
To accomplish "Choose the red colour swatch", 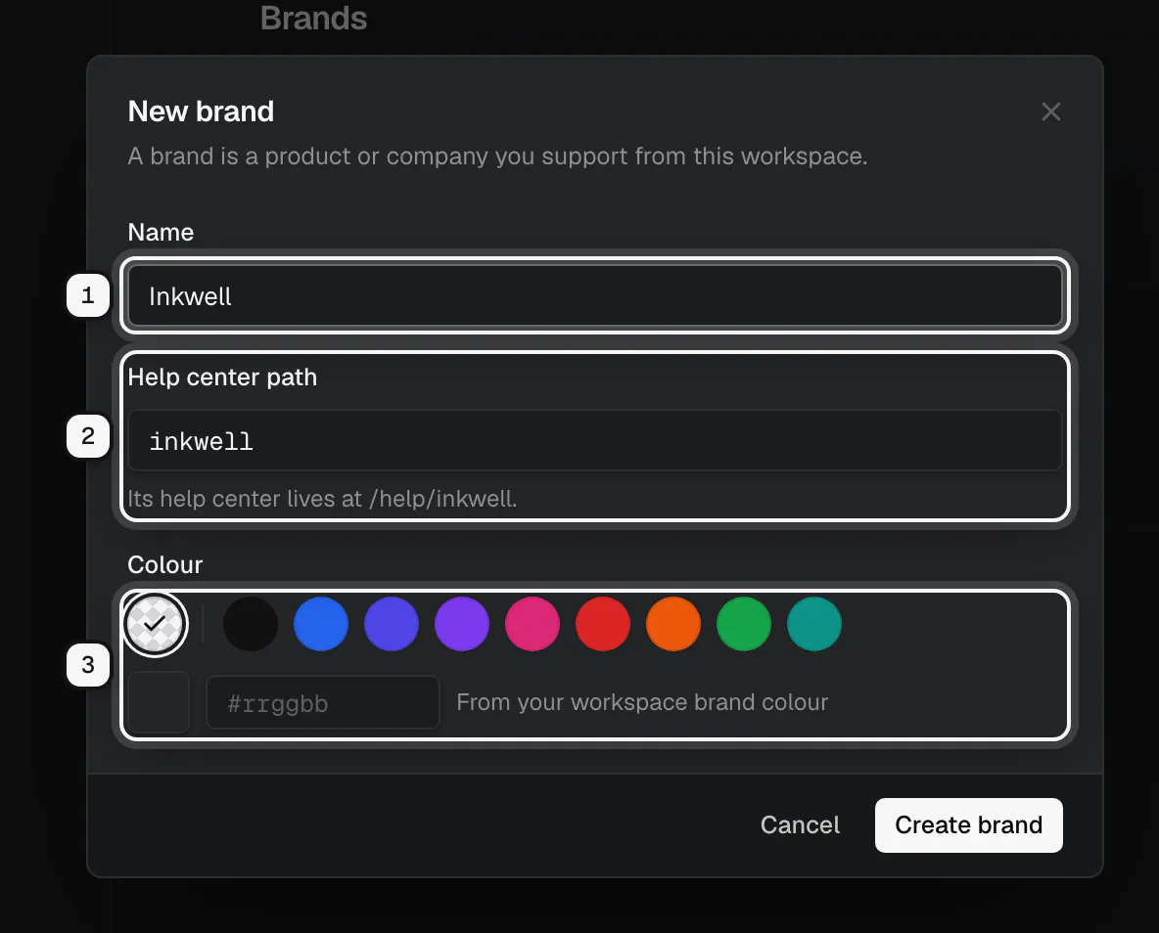I will tap(603, 624).
